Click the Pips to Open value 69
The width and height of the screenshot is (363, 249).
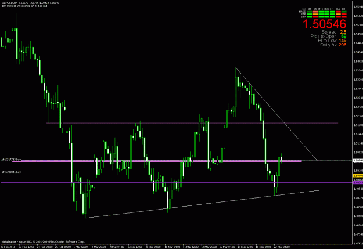point(344,37)
